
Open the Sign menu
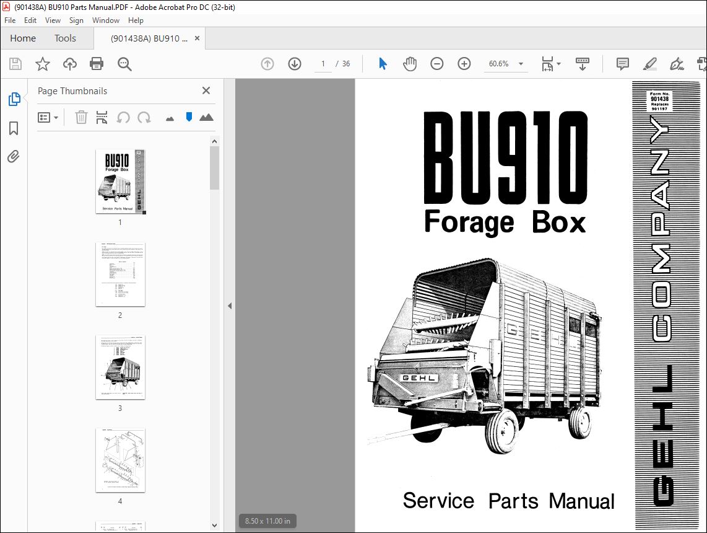tap(76, 20)
